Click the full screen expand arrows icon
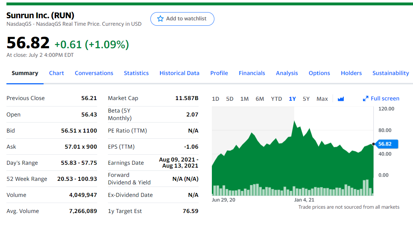The width and height of the screenshot is (413, 228). click(x=365, y=99)
